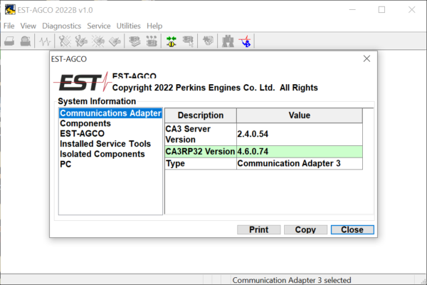This screenshot has height=285, width=427.
Task: Click the Close button in dialog
Action: click(x=352, y=229)
